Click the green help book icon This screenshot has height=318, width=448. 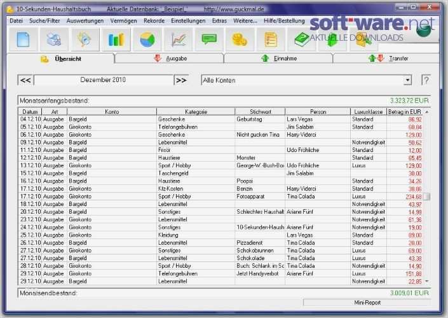click(302, 39)
